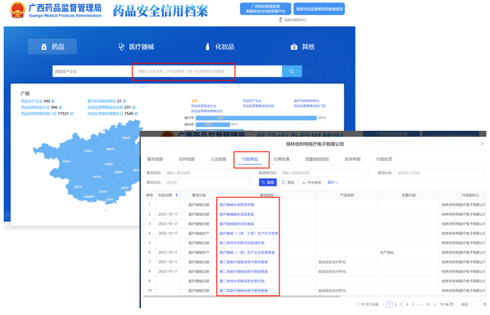Select the 医疗器械 stethoscope category

[136, 47]
